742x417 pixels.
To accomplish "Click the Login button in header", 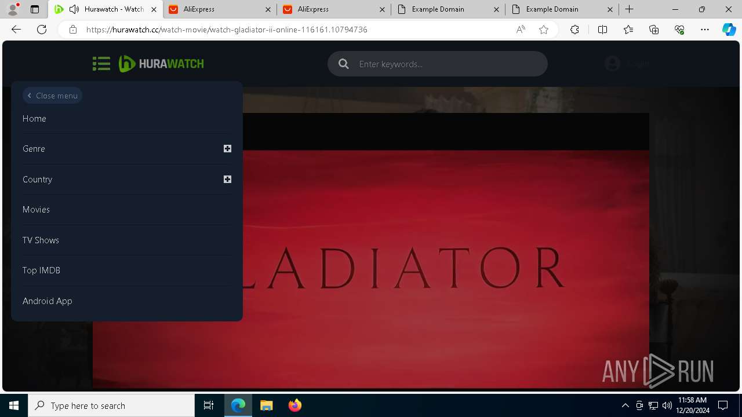I will (627, 64).
